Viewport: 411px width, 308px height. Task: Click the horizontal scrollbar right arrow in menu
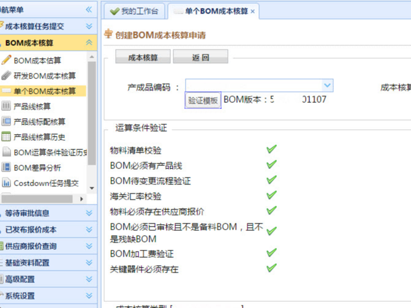(x=81, y=199)
